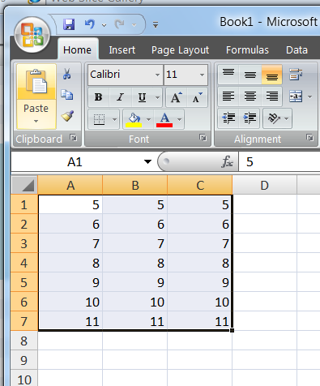This screenshot has width=320, height=386.
Task: Decrease font size with Shrink Font
Action: (x=197, y=97)
